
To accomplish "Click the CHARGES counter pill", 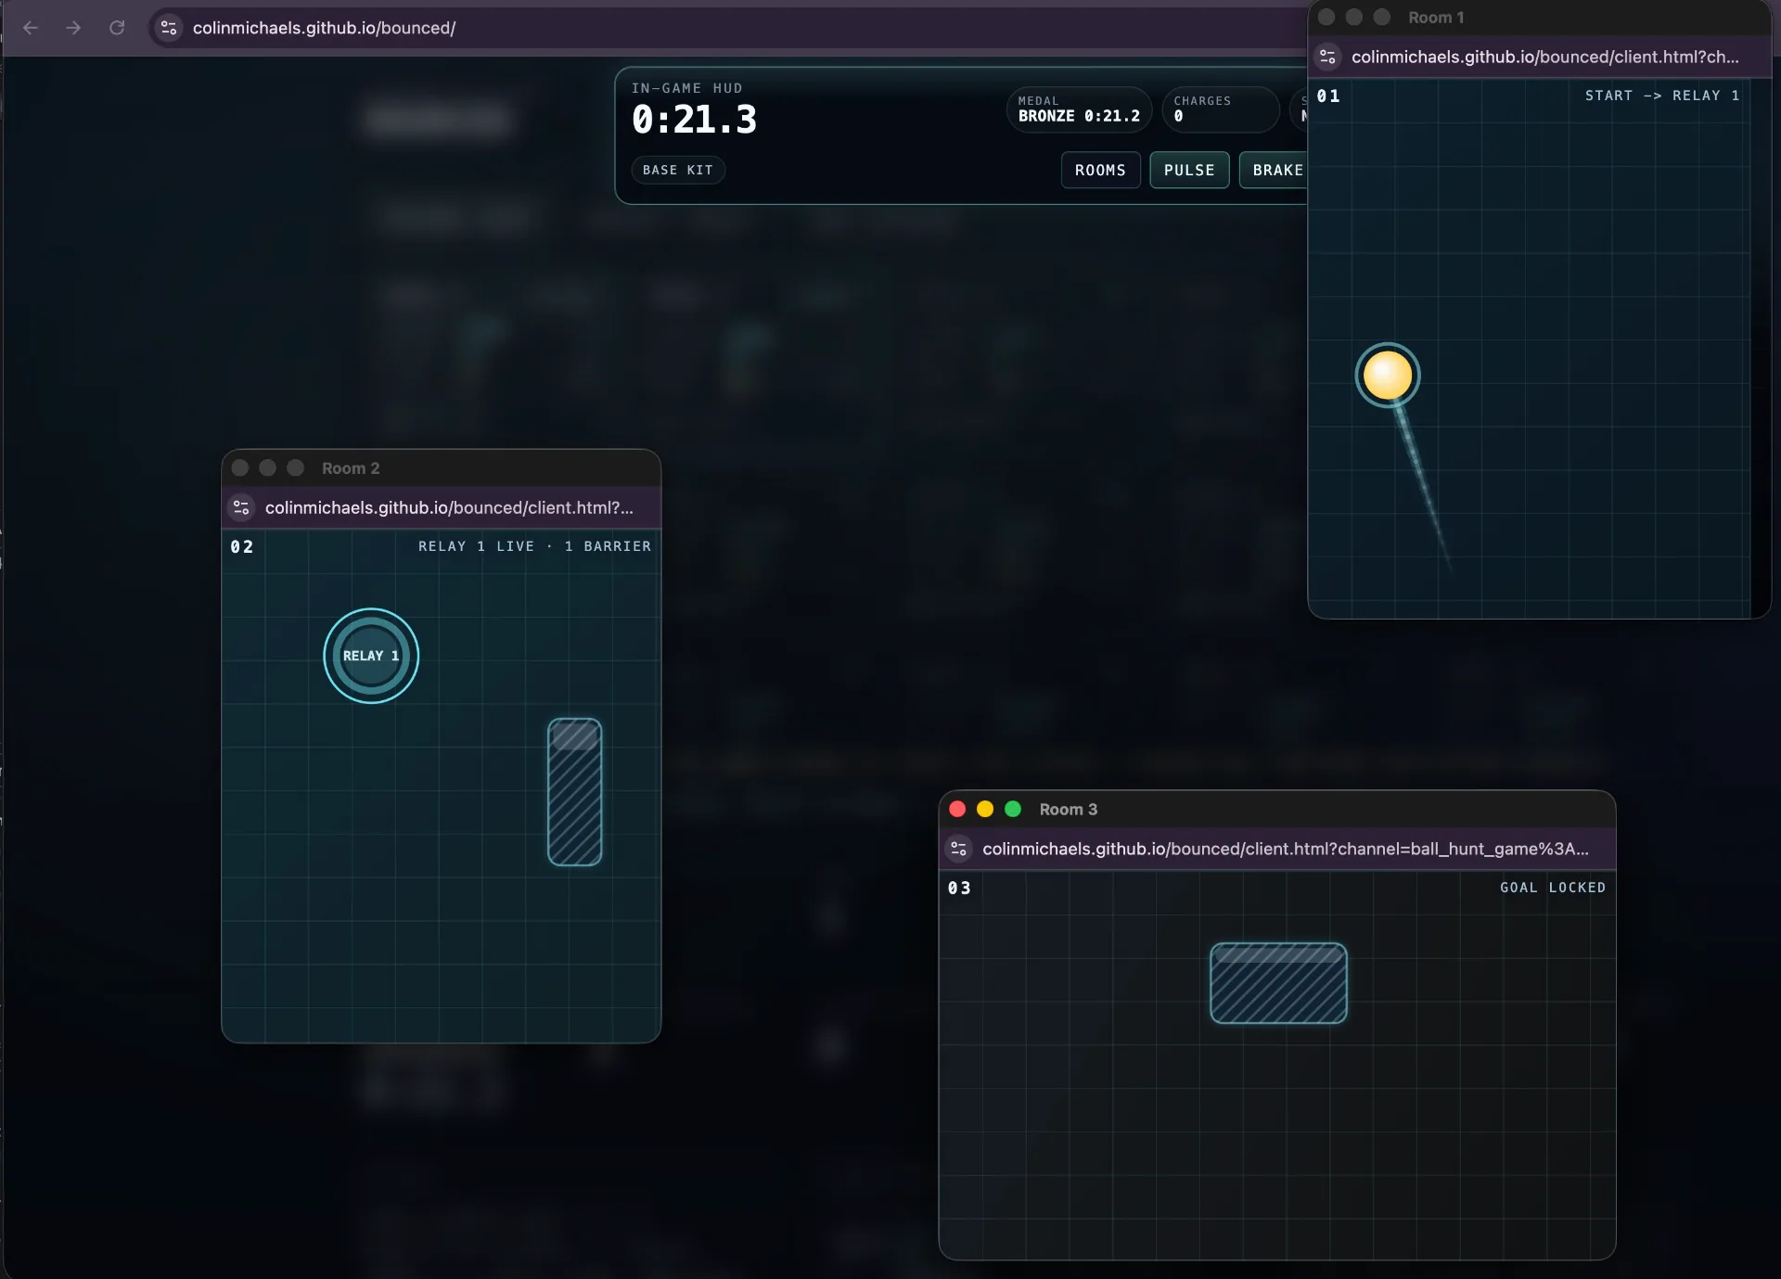I will tap(1220, 109).
